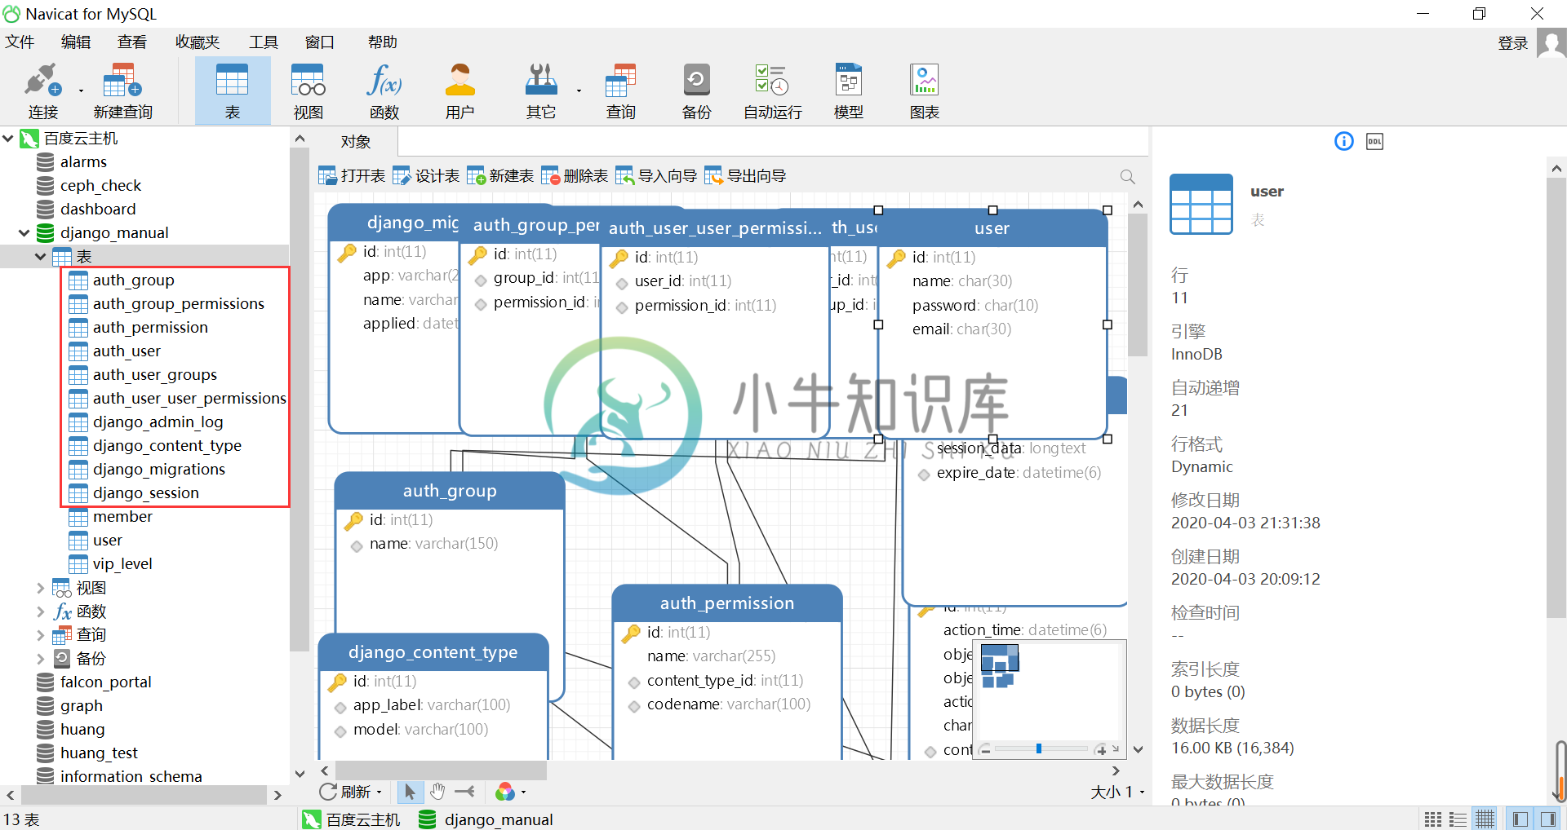Image resolution: width=1567 pixels, height=830 pixels.
Task: Open the 函数 functions toolbar button
Action: point(384,91)
